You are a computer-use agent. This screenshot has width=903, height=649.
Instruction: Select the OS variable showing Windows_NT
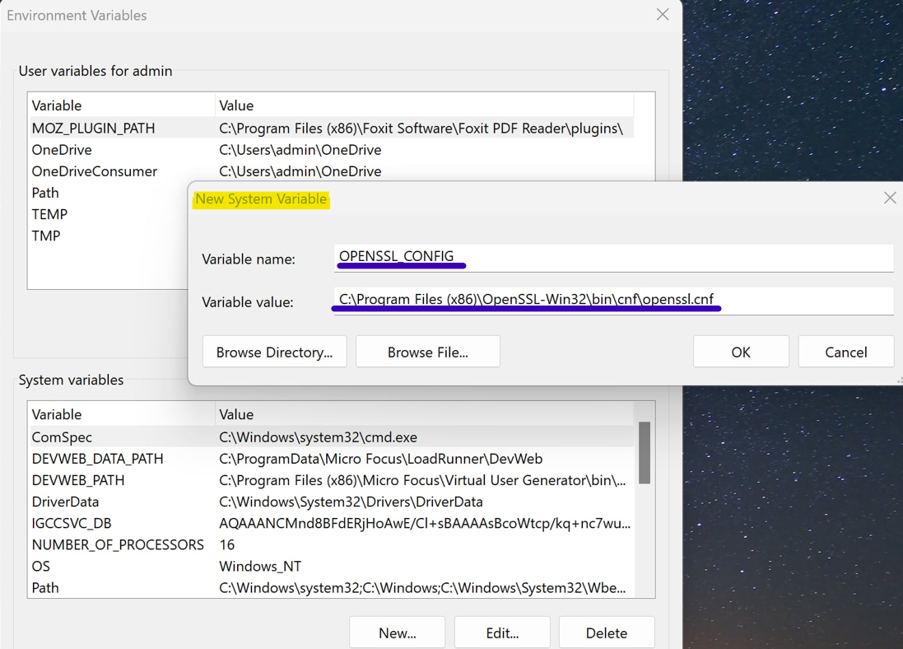(x=123, y=566)
